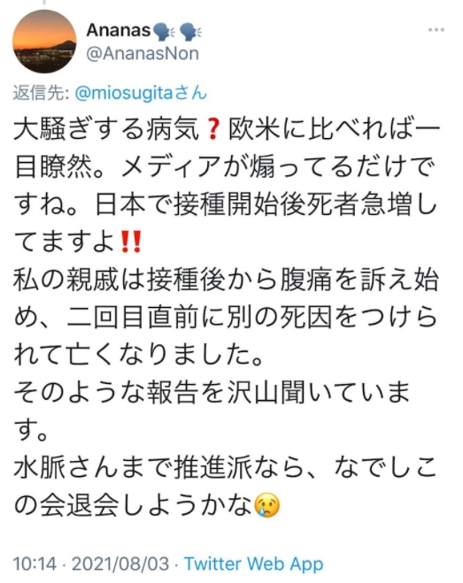The width and height of the screenshot is (463, 583).
Task: Click the line starting 私の親戚は接種後
Action: click(x=227, y=280)
